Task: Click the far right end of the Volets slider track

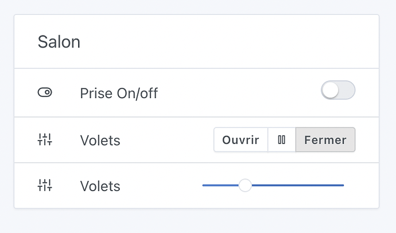Action: point(343,185)
